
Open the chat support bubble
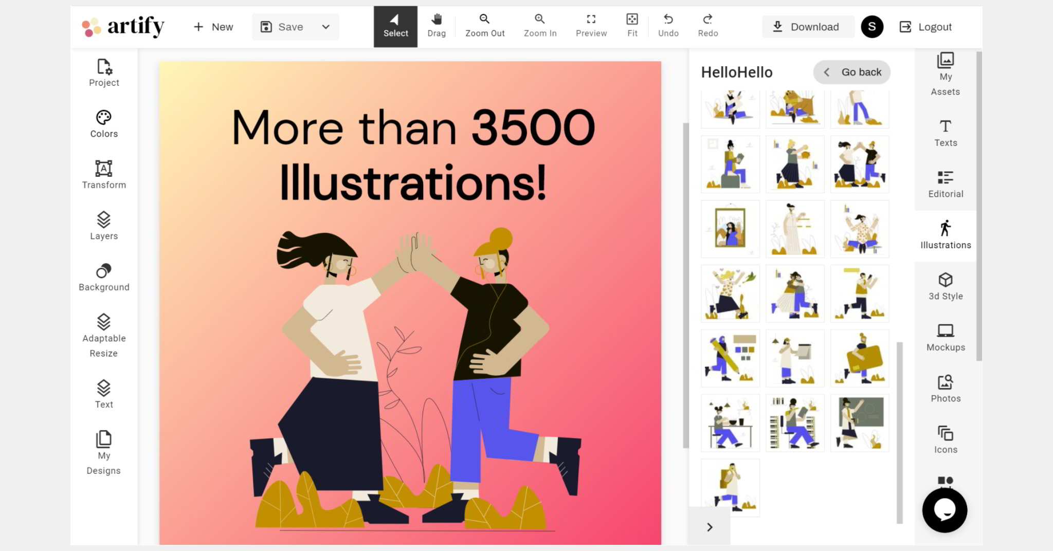pos(945,510)
